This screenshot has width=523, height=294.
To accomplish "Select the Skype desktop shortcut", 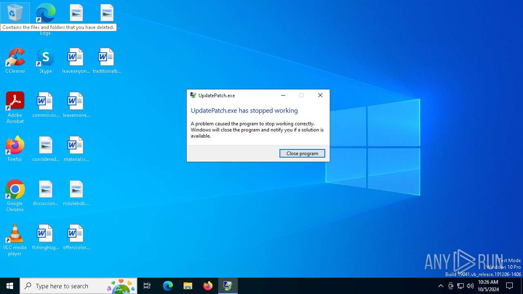I will [45, 61].
